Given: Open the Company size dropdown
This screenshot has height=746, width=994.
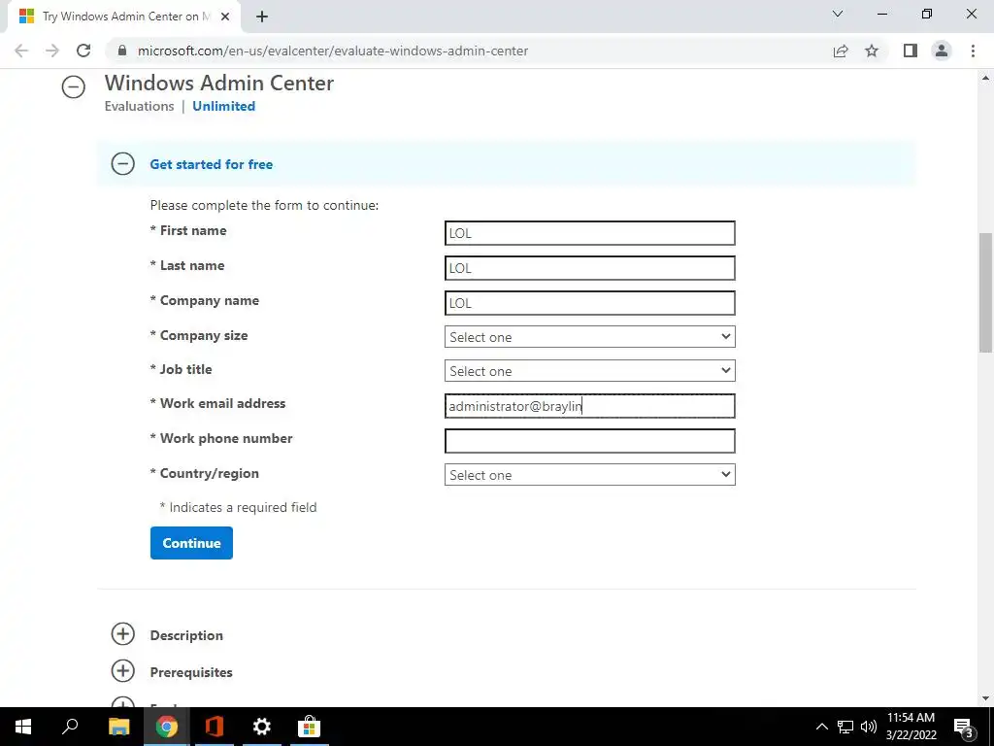Looking at the screenshot, I should pyautogui.click(x=589, y=337).
